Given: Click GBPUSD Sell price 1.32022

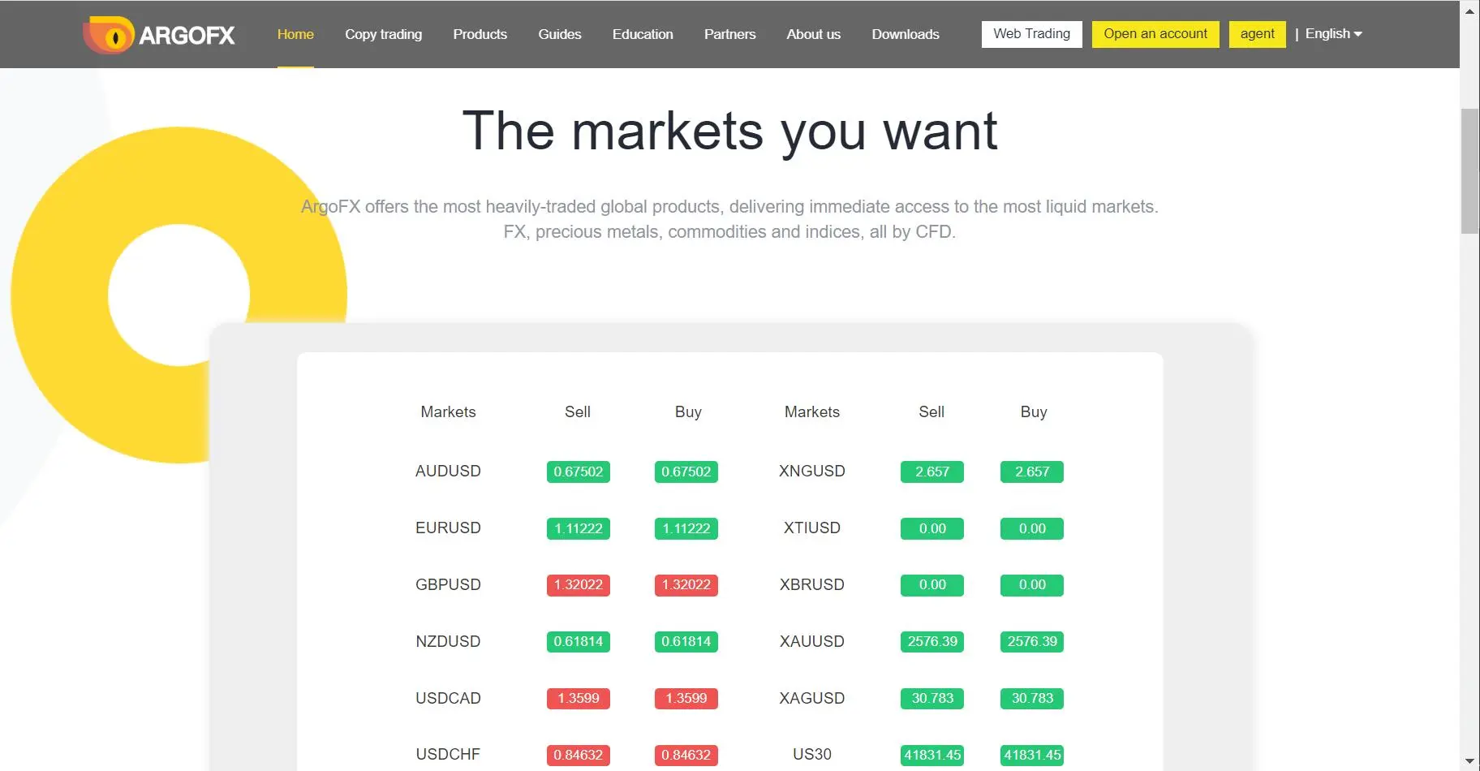Looking at the screenshot, I should (x=578, y=585).
